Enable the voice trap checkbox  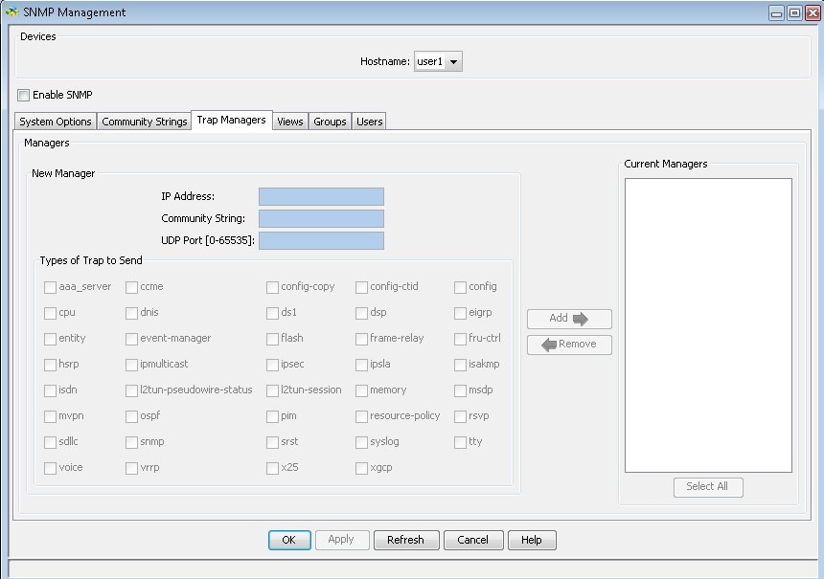[x=50, y=468]
